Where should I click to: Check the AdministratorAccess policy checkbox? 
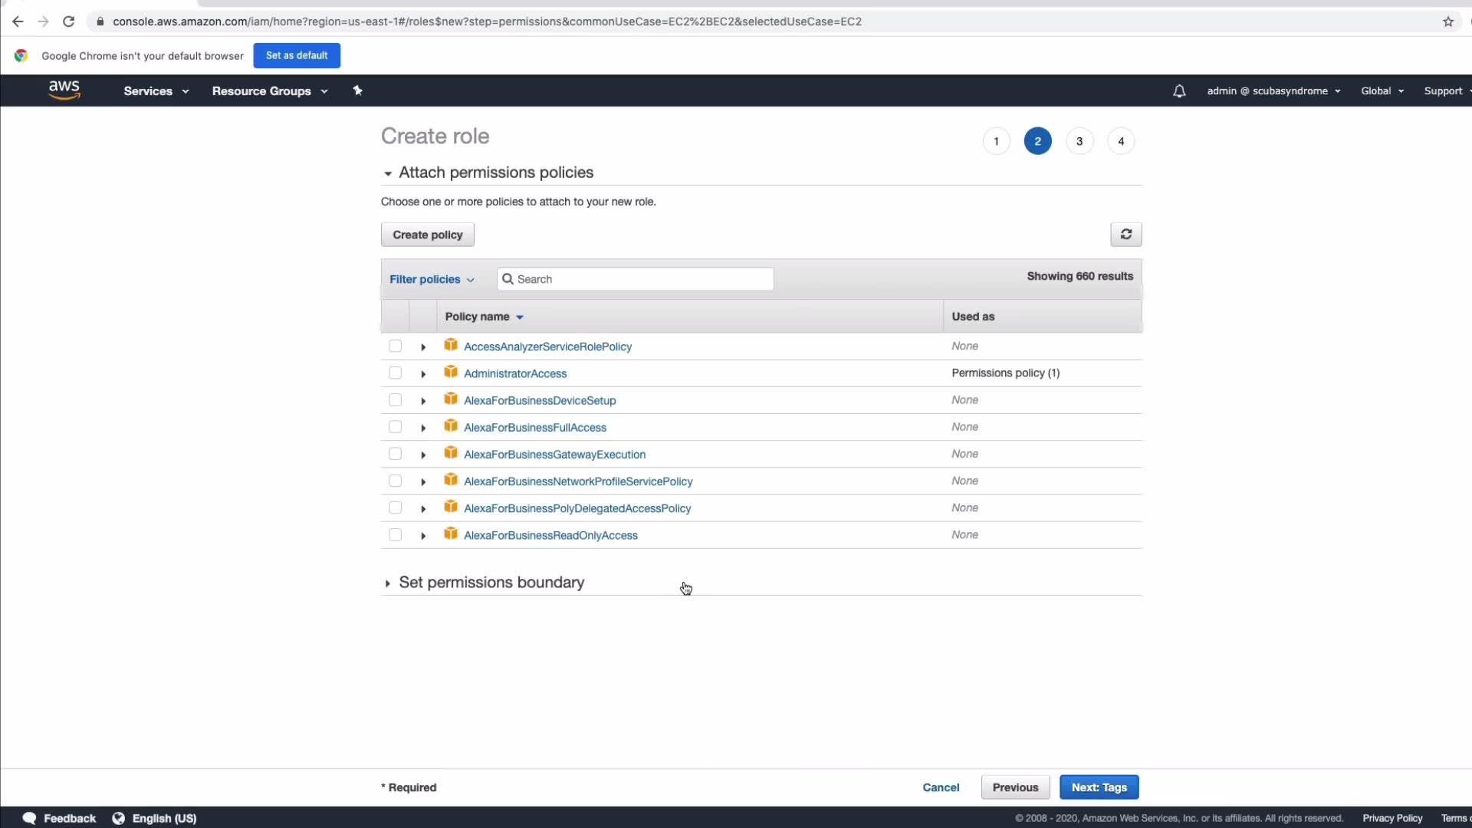click(x=395, y=373)
